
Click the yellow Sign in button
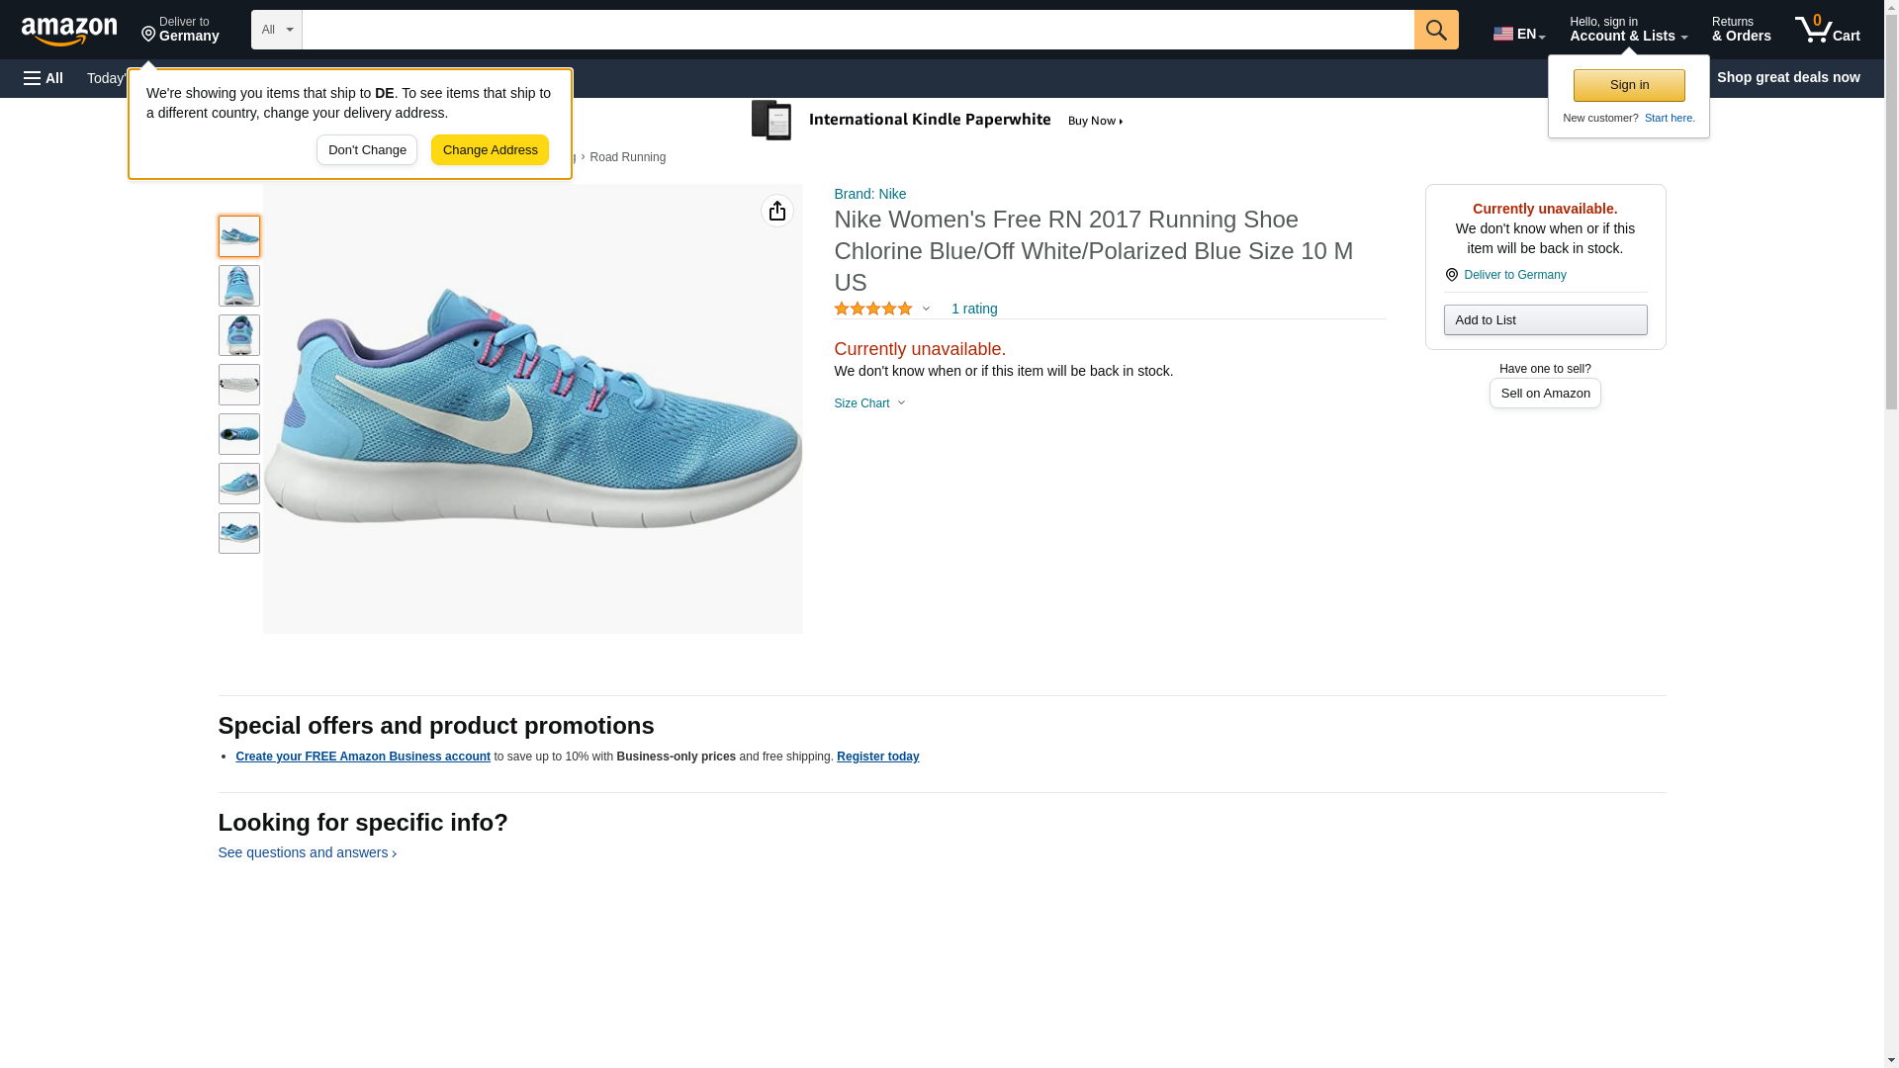tap(1628, 85)
